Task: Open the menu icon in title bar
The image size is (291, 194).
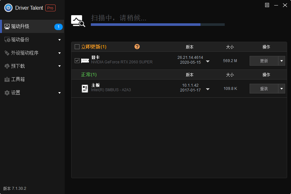Action: click(x=267, y=5)
